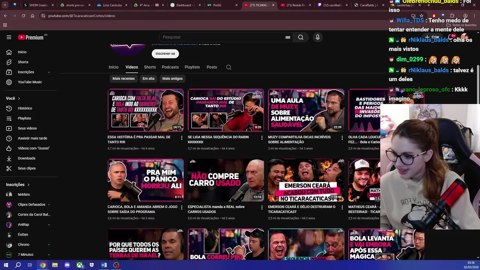
Task: Open the on-screen keyboard icon in search box
Action: click(x=288, y=37)
